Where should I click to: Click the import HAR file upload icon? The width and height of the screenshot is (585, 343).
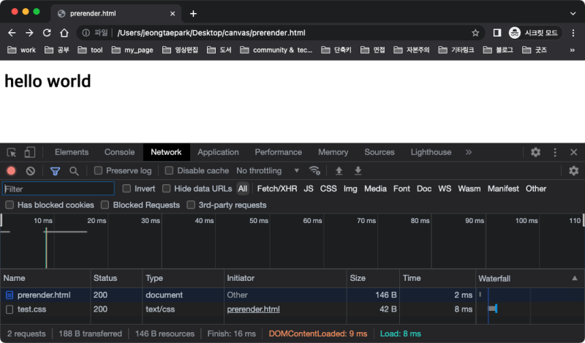[339, 170]
